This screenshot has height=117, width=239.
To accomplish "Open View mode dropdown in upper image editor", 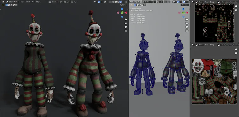I will click(200, 2).
